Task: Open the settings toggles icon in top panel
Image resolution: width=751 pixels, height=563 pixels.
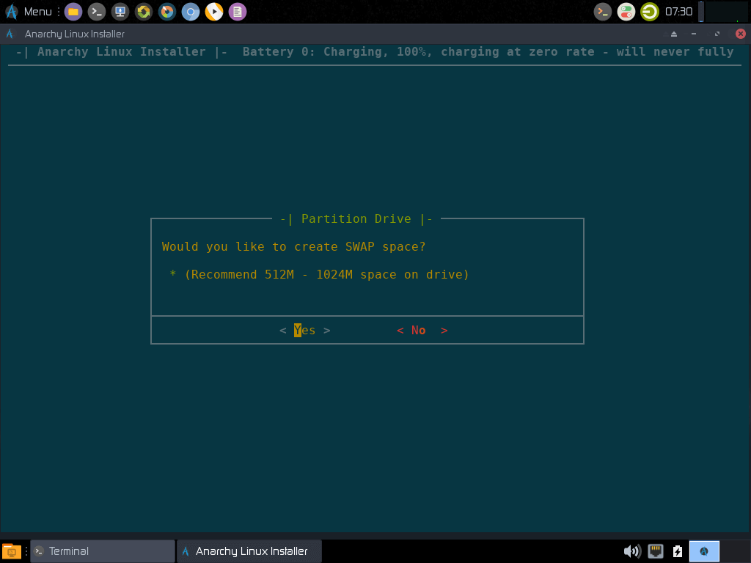Action: coord(626,12)
